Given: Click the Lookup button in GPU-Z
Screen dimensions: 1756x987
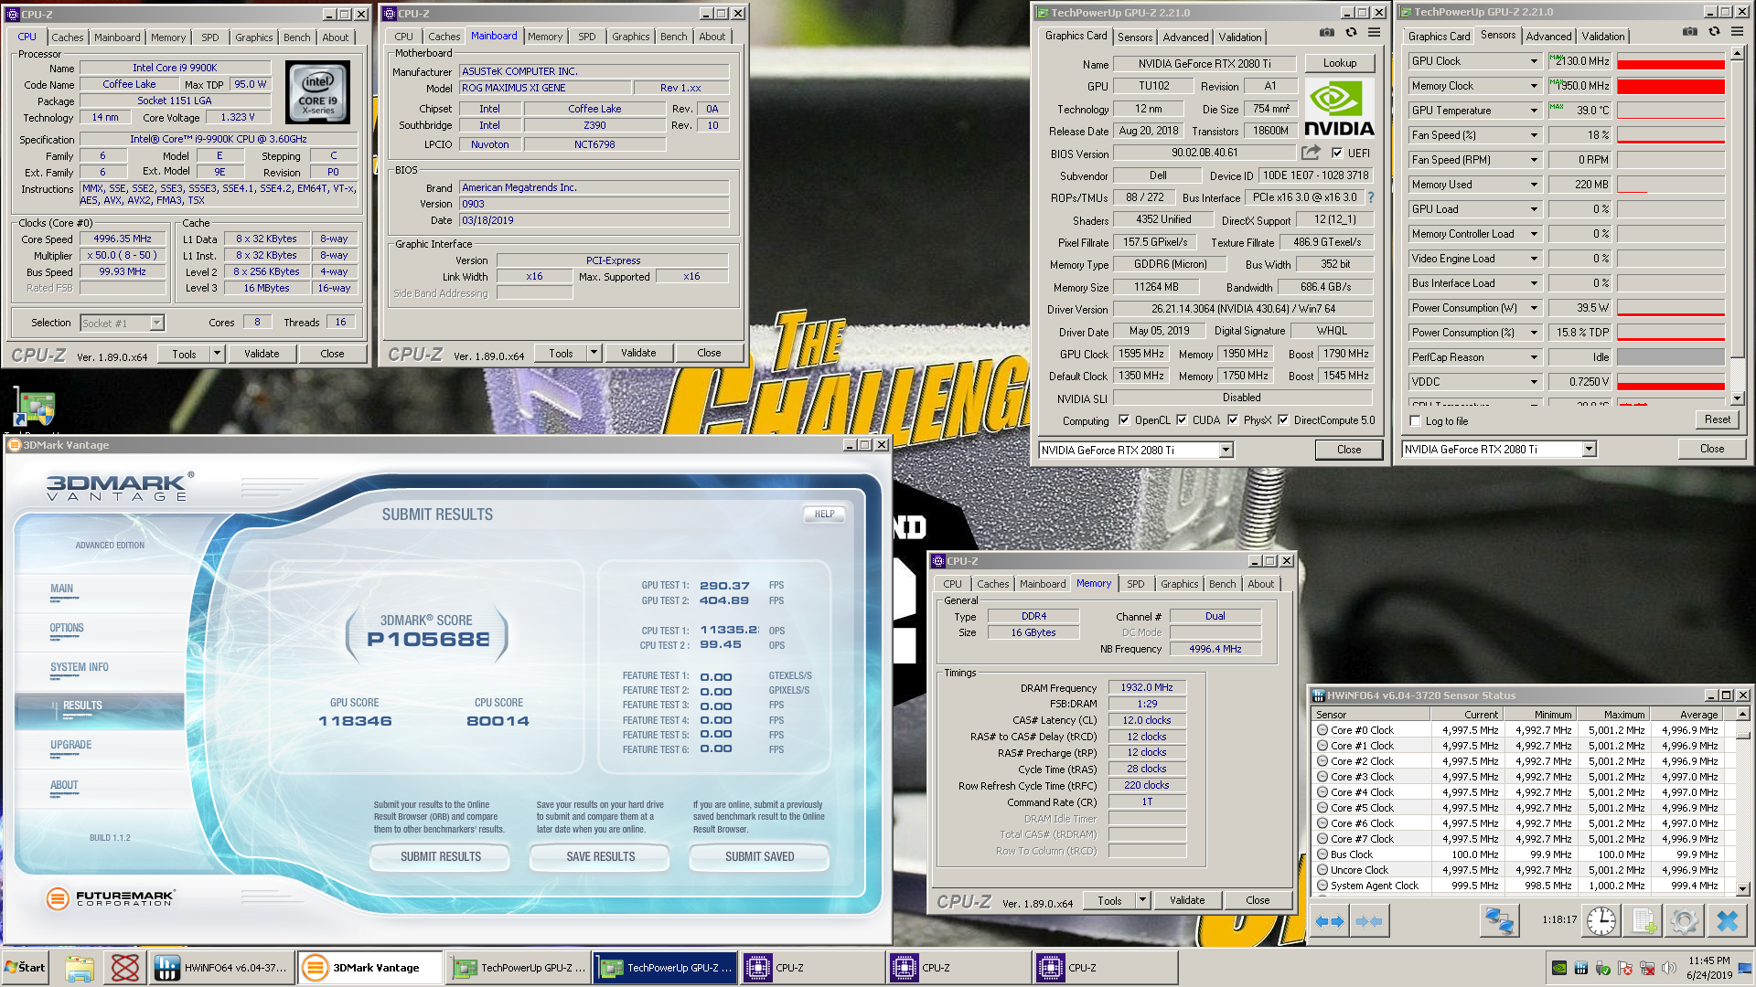Looking at the screenshot, I should pos(1339,63).
